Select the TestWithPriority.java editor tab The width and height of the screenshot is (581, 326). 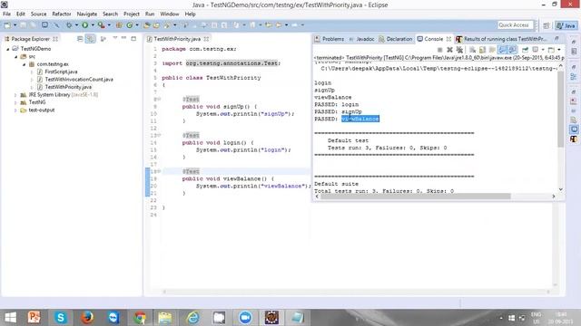(177, 39)
